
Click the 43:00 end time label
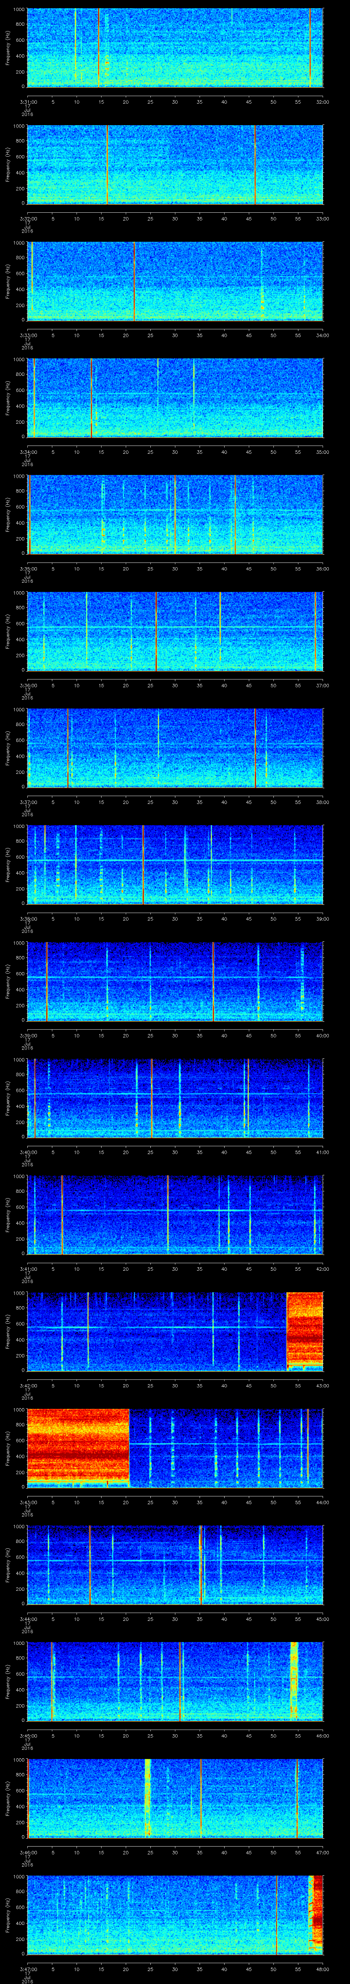click(322, 1385)
